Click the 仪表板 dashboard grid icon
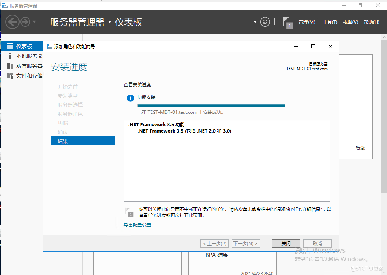Screen dimensions: 387x275 (x=10, y=46)
